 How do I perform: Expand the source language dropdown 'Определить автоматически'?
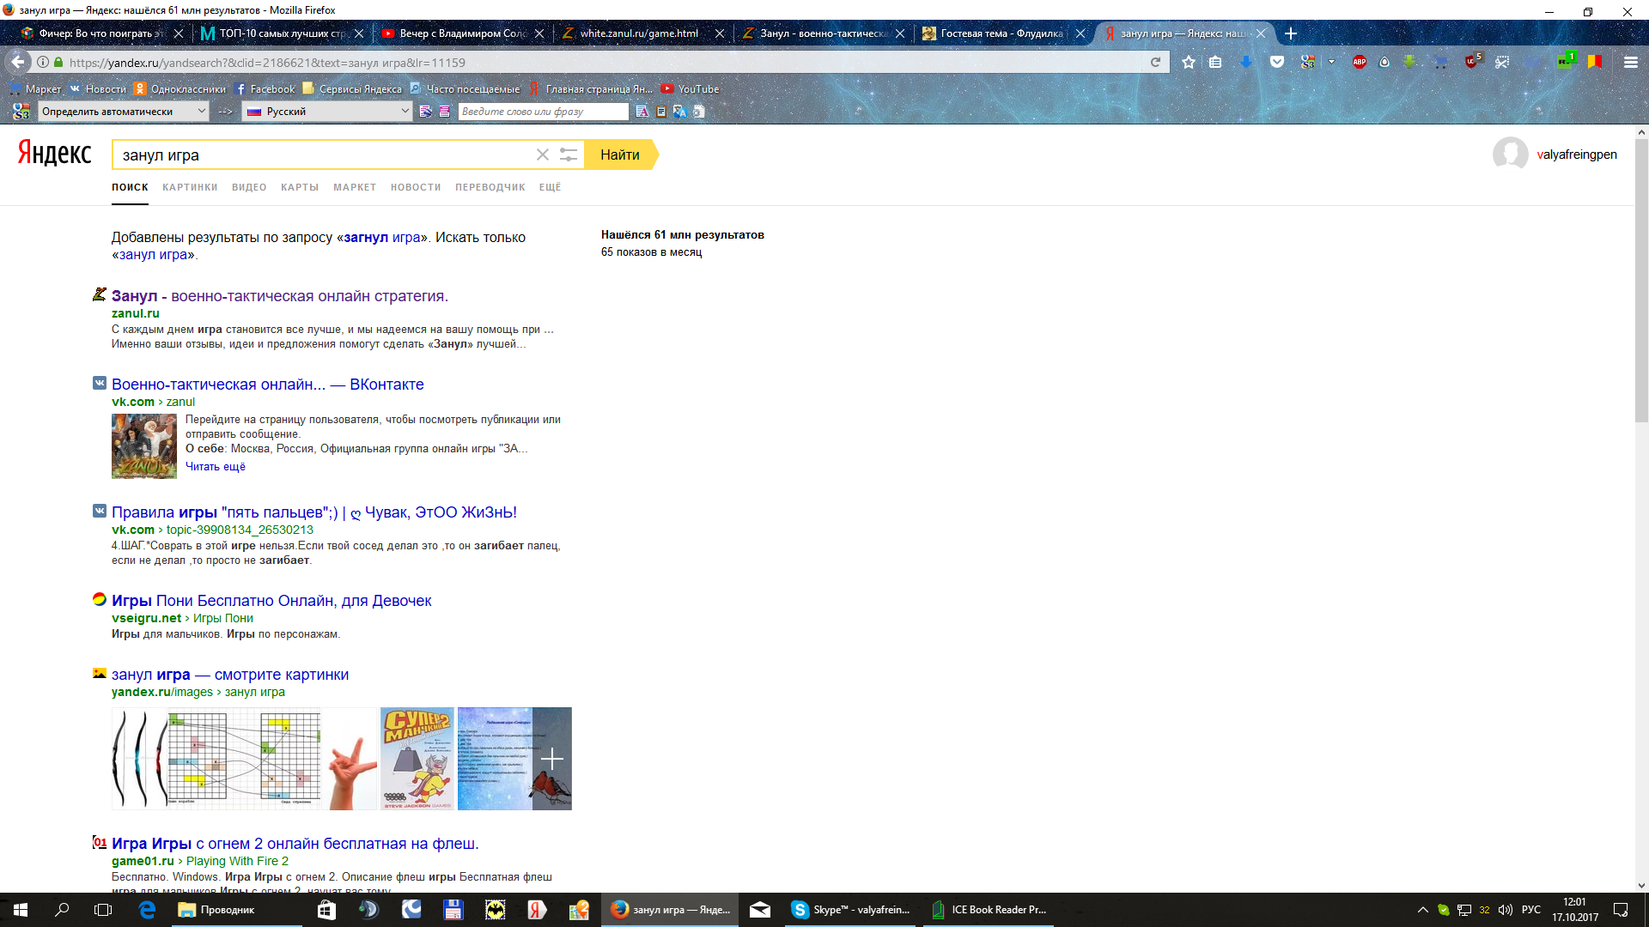tap(124, 112)
